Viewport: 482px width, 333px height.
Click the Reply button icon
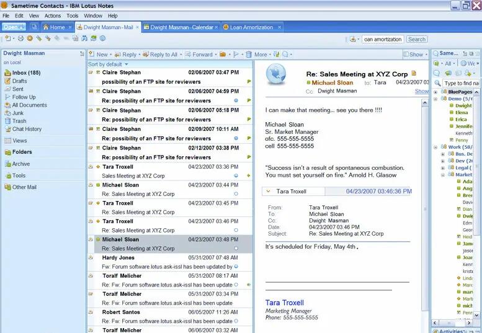coord(118,55)
